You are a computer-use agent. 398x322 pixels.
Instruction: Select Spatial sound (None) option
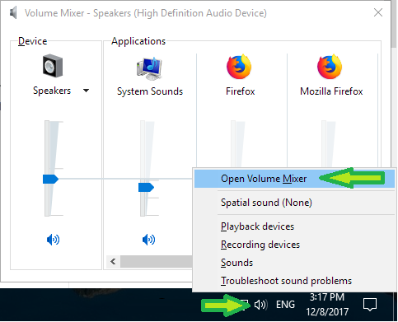point(294,203)
